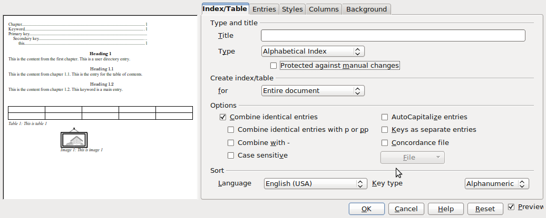Select the Background tab
Image resolution: width=546 pixels, height=218 pixels.
366,9
